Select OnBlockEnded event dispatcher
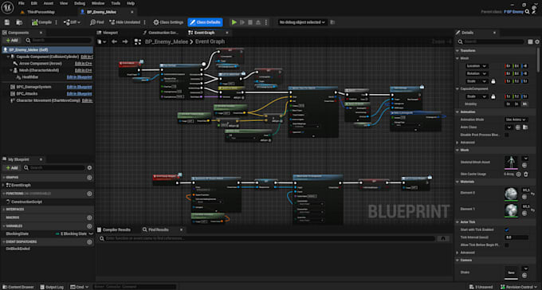The width and height of the screenshot is (542, 290). (x=18, y=249)
